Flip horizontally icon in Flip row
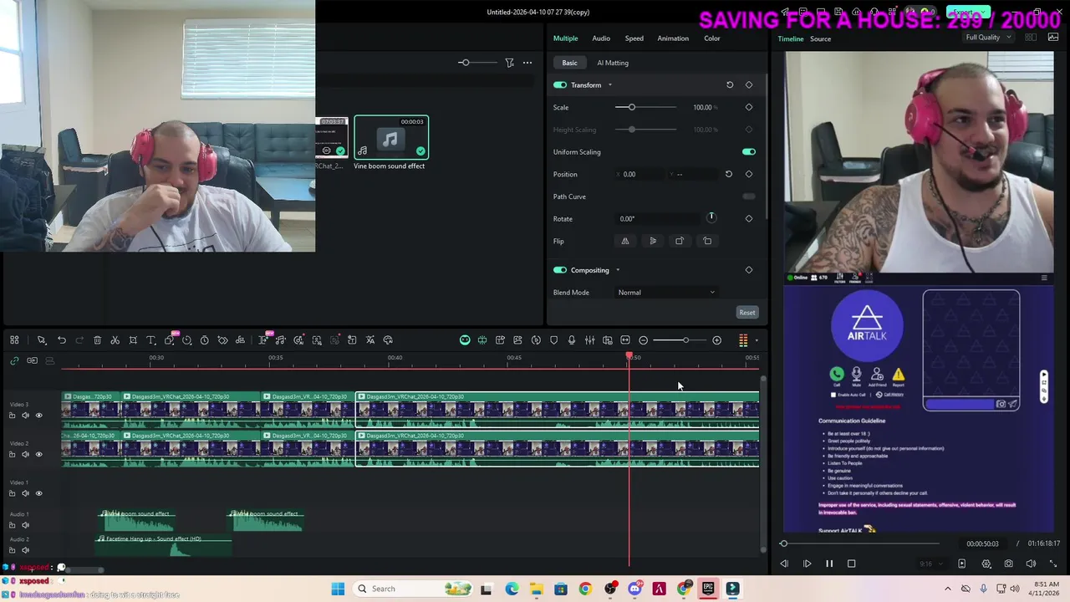 click(x=624, y=241)
